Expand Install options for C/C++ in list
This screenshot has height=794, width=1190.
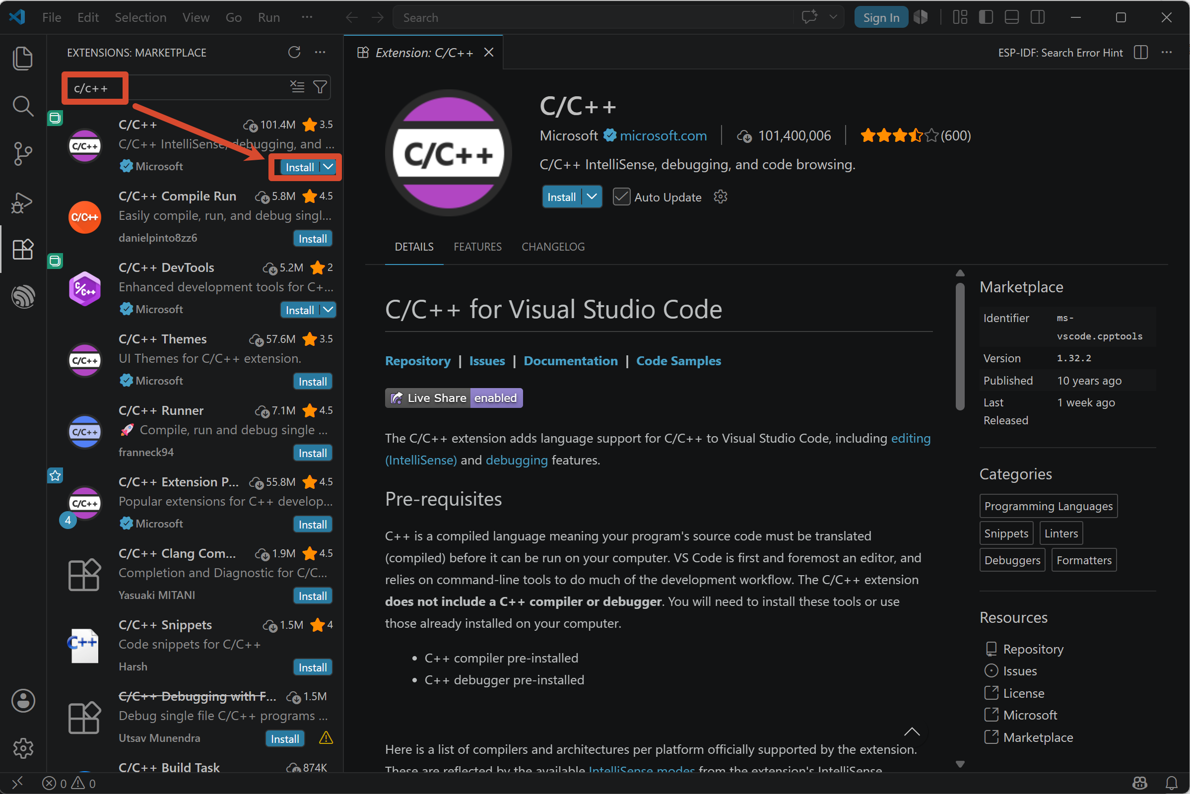coord(328,167)
